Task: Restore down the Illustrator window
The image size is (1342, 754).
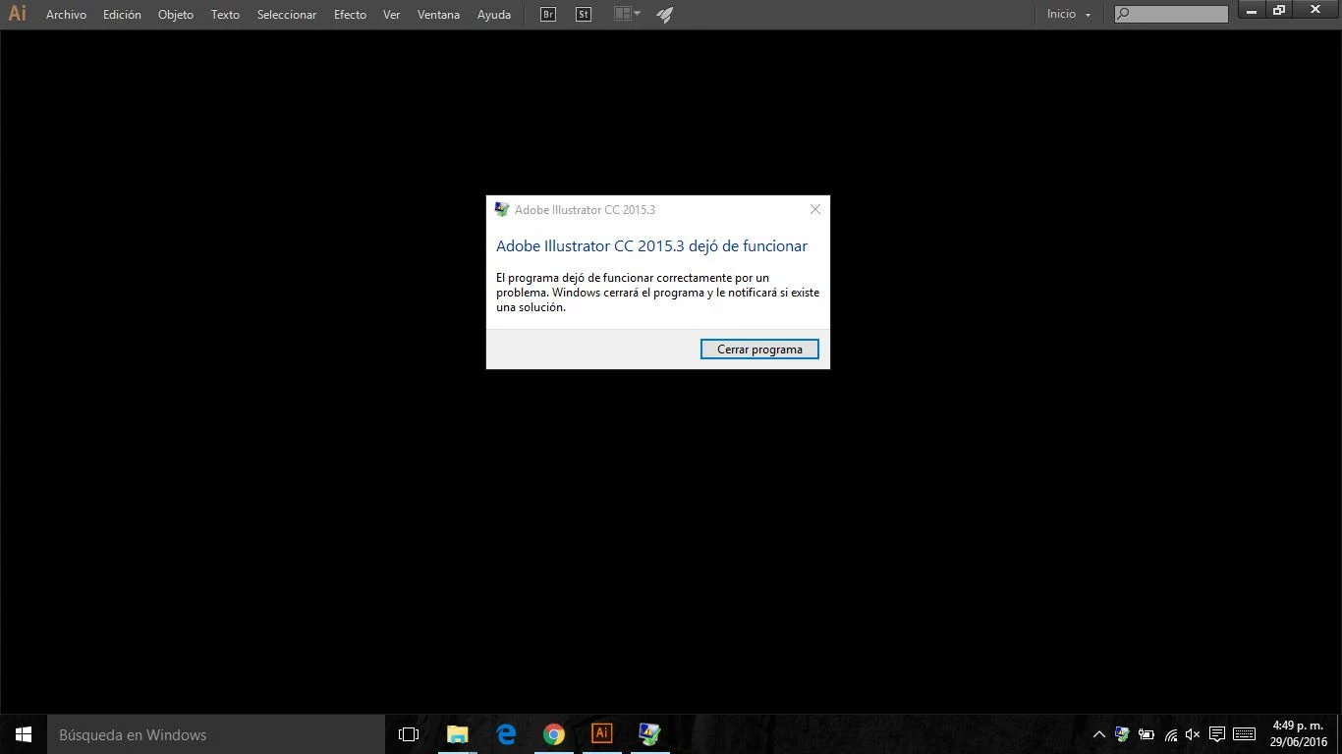Action: [1279, 10]
